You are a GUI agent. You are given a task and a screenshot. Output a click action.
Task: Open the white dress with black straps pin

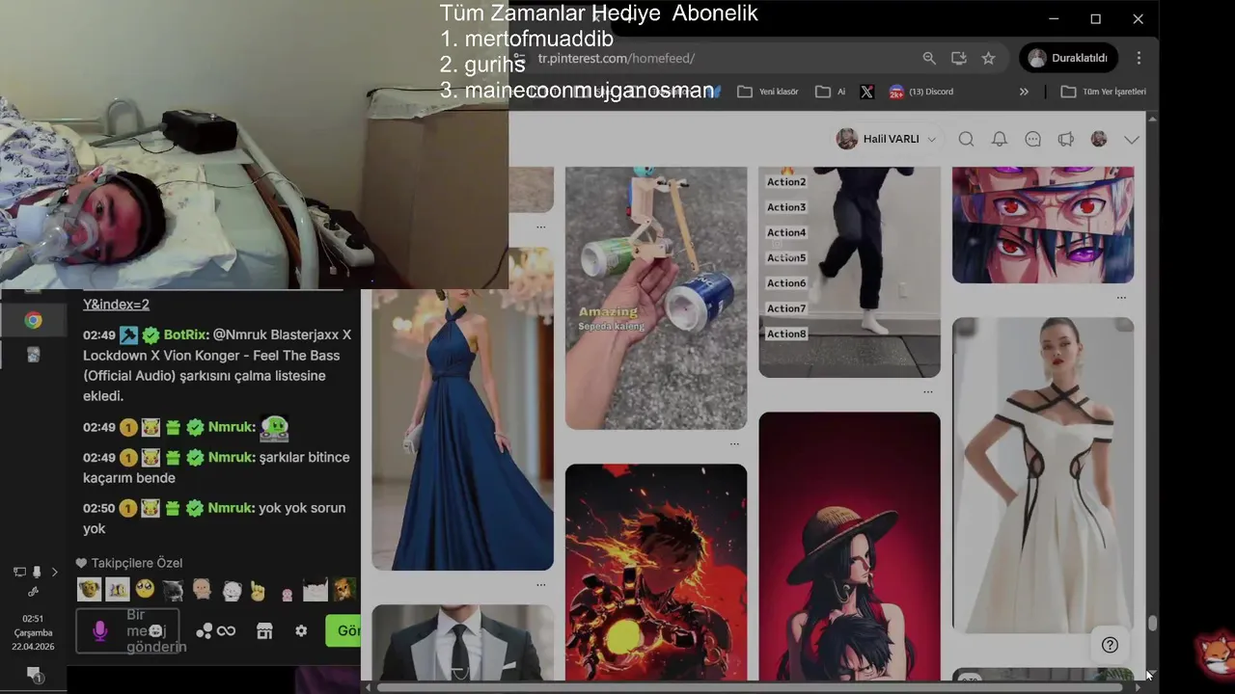coord(1043,474)
